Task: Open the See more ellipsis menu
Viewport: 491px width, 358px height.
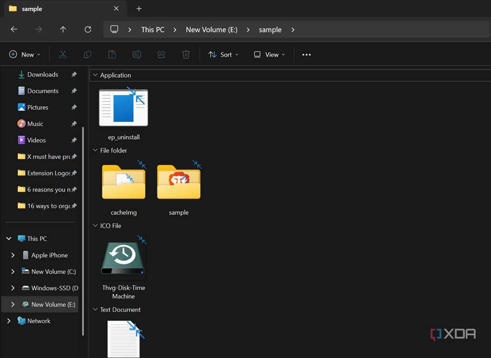Action: [307, 55]
